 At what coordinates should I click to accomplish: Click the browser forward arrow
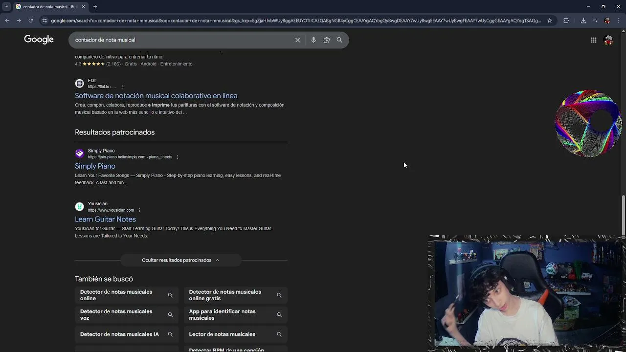coord(19,21)
